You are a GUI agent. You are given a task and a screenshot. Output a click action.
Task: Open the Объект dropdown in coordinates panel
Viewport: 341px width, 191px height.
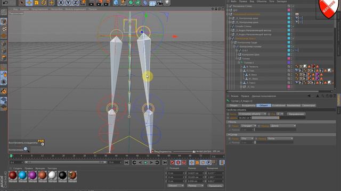pyautogui.click(x=175, y=186)
